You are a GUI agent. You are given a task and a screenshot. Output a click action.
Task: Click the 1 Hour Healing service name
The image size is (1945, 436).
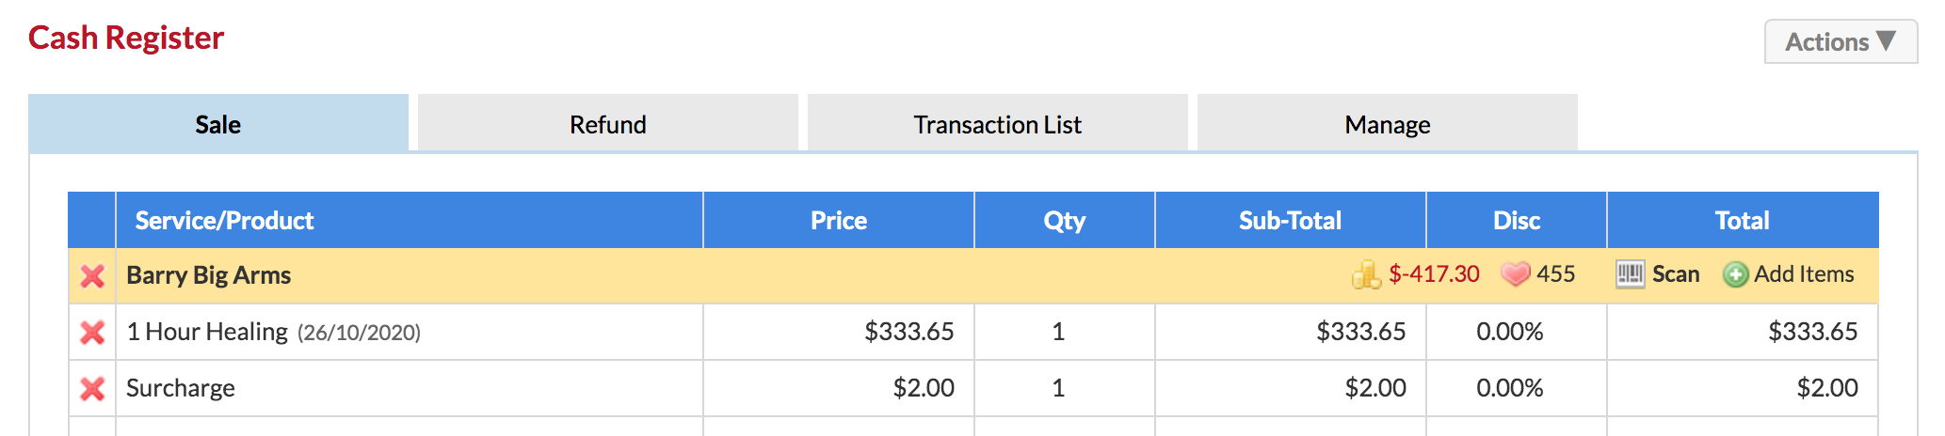pos(207,332)
